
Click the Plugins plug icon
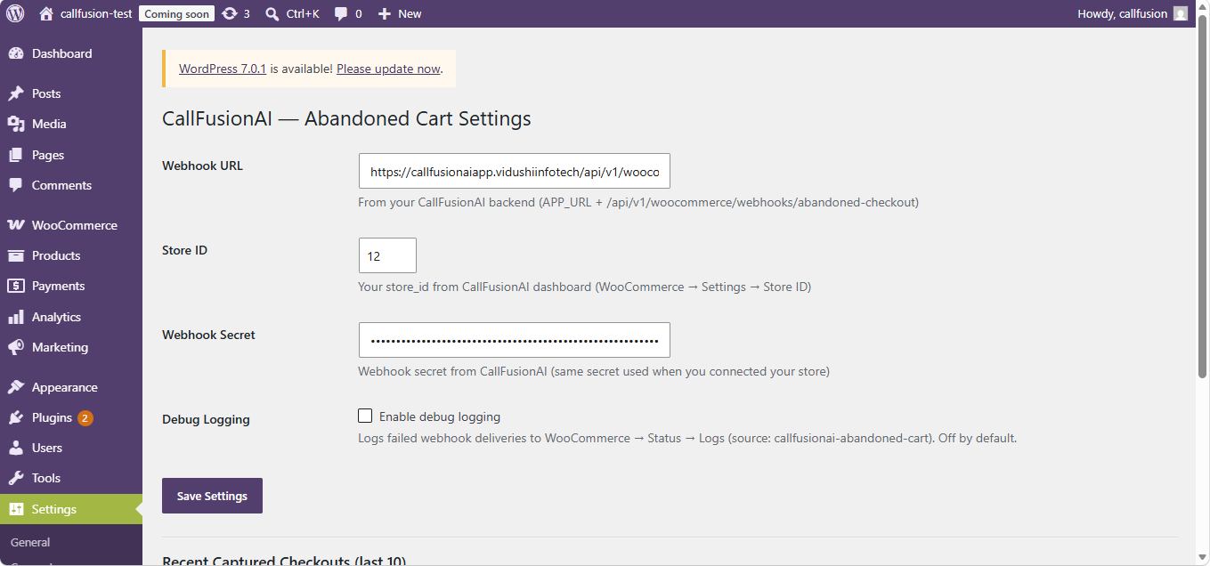pos(15,417)
